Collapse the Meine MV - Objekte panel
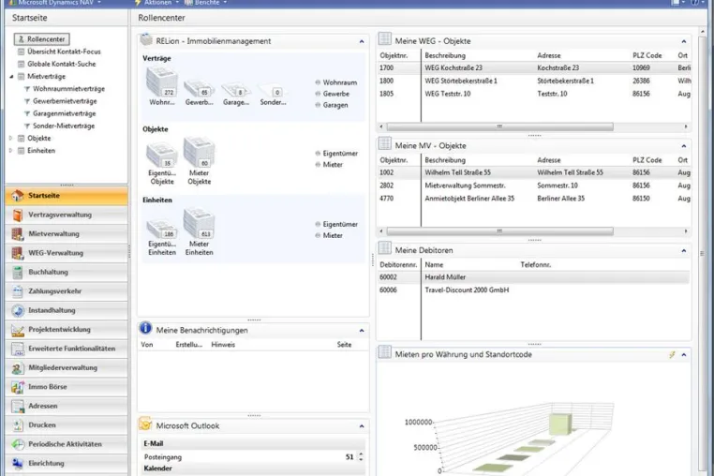This screenshot has height=476, width=714. click(683, 146)
